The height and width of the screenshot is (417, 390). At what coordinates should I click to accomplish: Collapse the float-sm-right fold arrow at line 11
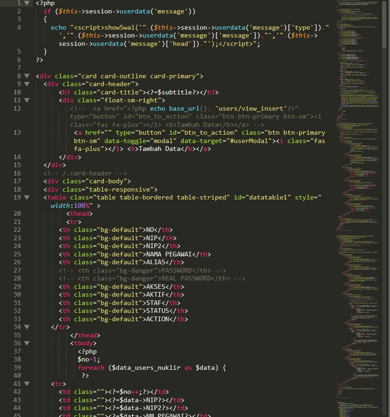coord(27,100)
